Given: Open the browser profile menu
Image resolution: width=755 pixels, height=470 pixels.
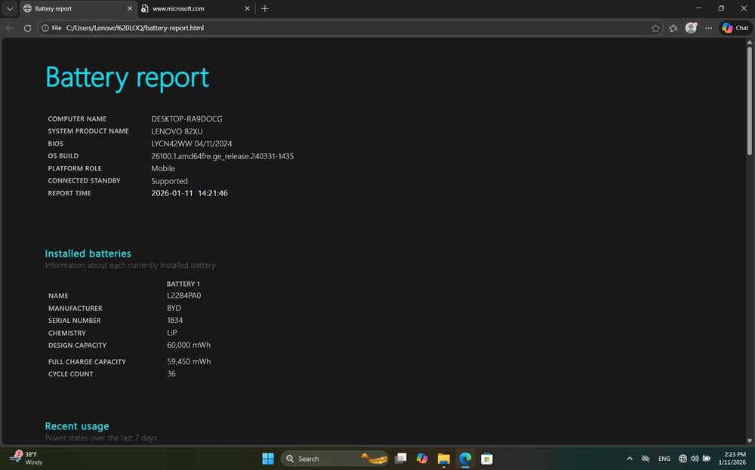Looking at the screenshot, I should (x=691, y=28).
